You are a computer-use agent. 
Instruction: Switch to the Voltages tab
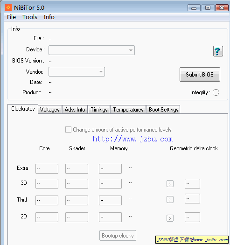[x=50, y=110]
